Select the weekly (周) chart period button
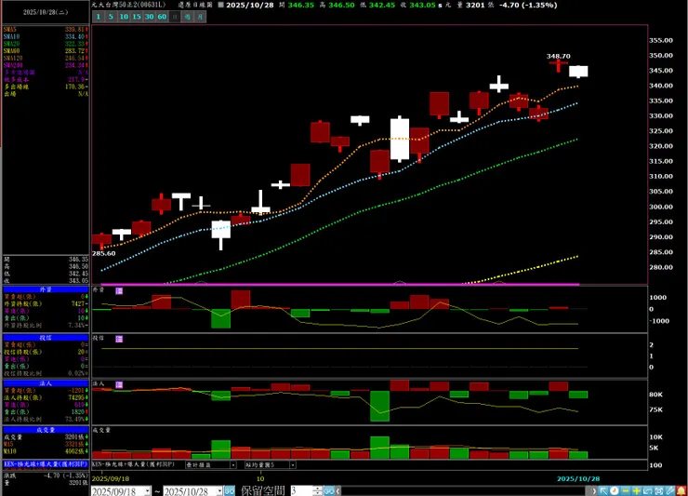Screen dimensions: 688x496 click(x=188, y=17)
